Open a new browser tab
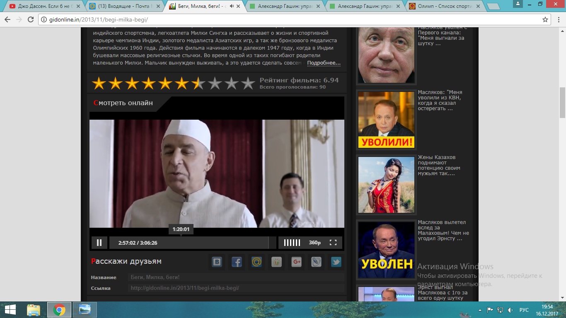 (x=493, y=7)
